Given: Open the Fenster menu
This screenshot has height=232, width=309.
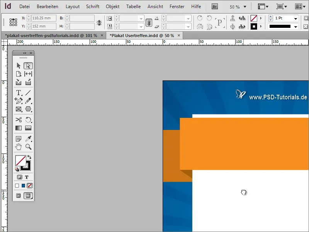Looking at the screenshot, I should tap(177, 7).
